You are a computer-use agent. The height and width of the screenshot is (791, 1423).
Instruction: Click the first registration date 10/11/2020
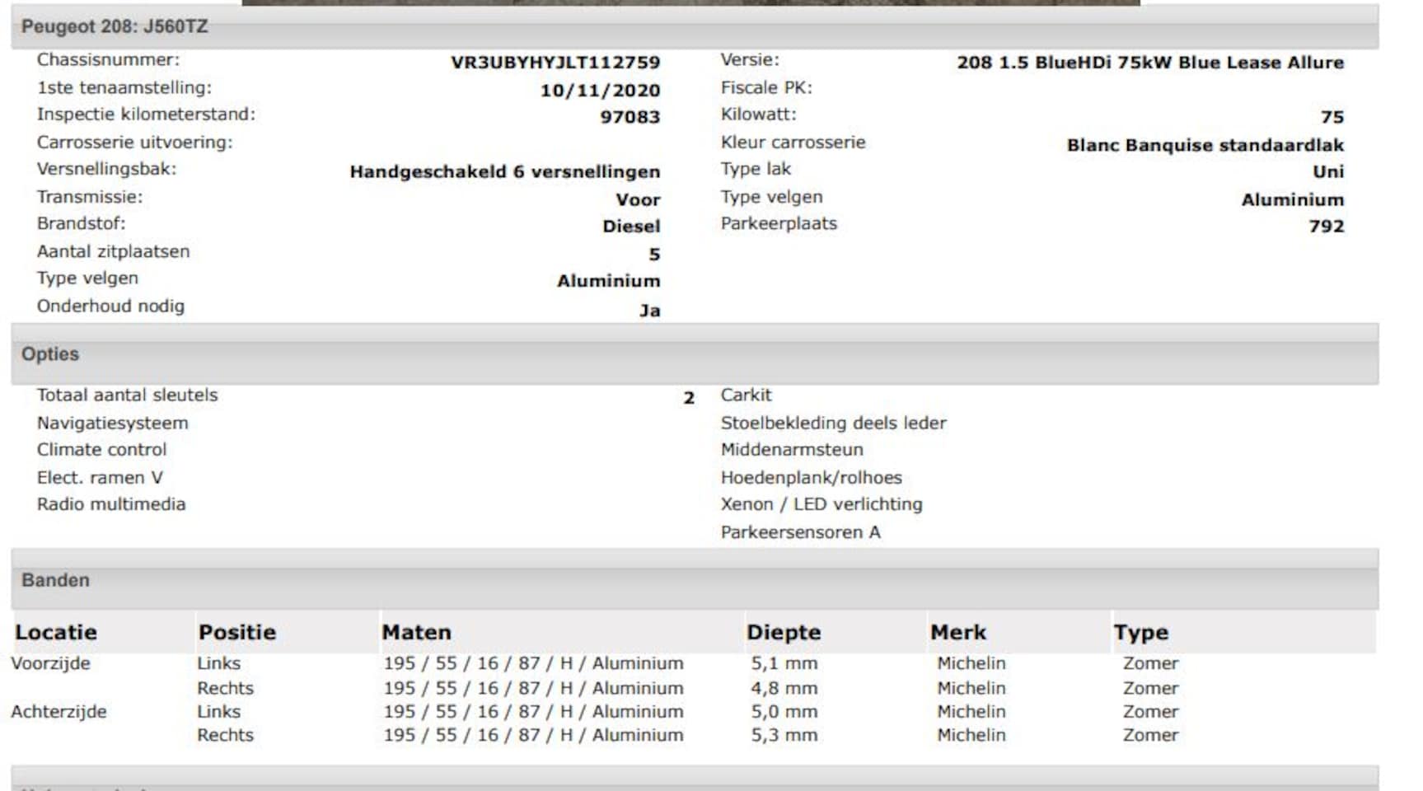click(599, 91)
